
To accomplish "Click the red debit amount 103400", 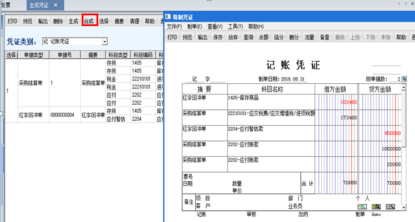I will pyautogui.click(x=349, y=102).
